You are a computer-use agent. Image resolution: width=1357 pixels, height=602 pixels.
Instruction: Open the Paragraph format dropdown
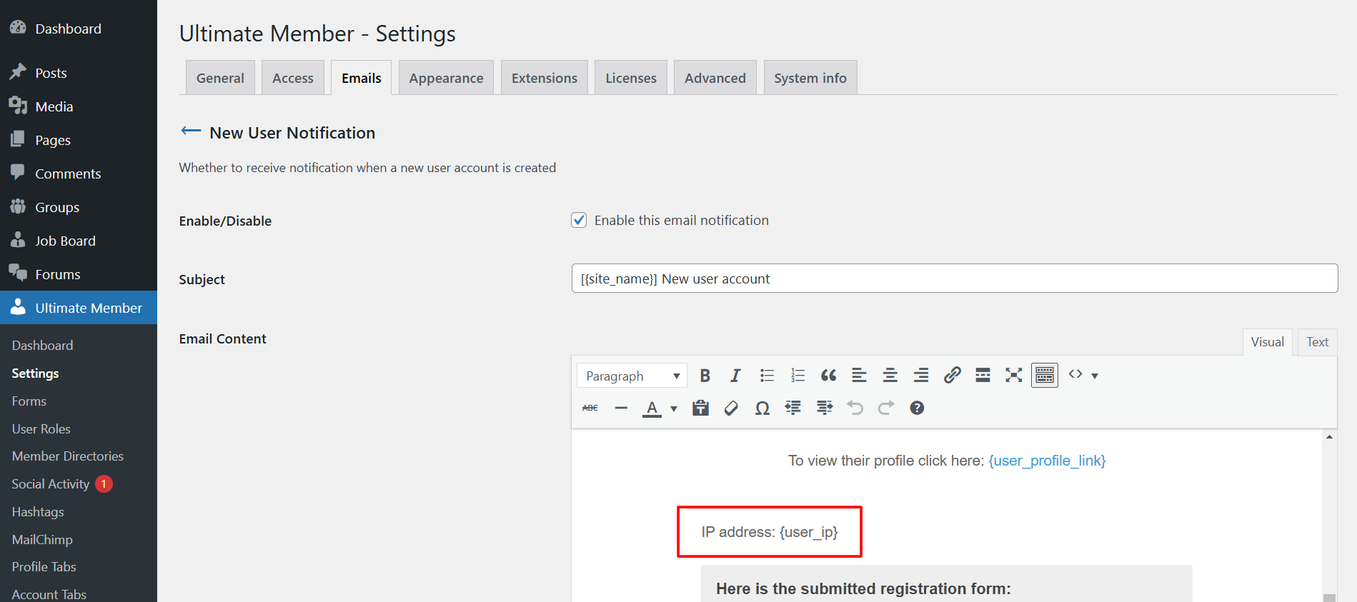pyautogui.click(x=632, y=376)
